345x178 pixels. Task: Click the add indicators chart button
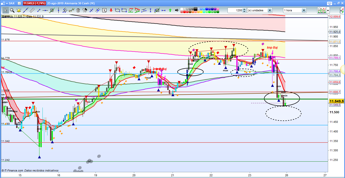coord(321,10)
